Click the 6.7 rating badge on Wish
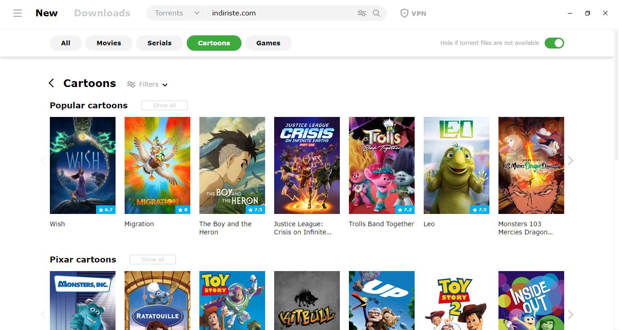 (x=106, y=210)
